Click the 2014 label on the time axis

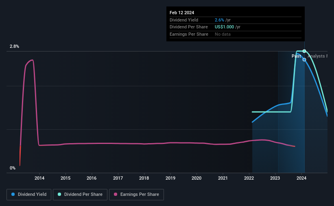point(39,178)
